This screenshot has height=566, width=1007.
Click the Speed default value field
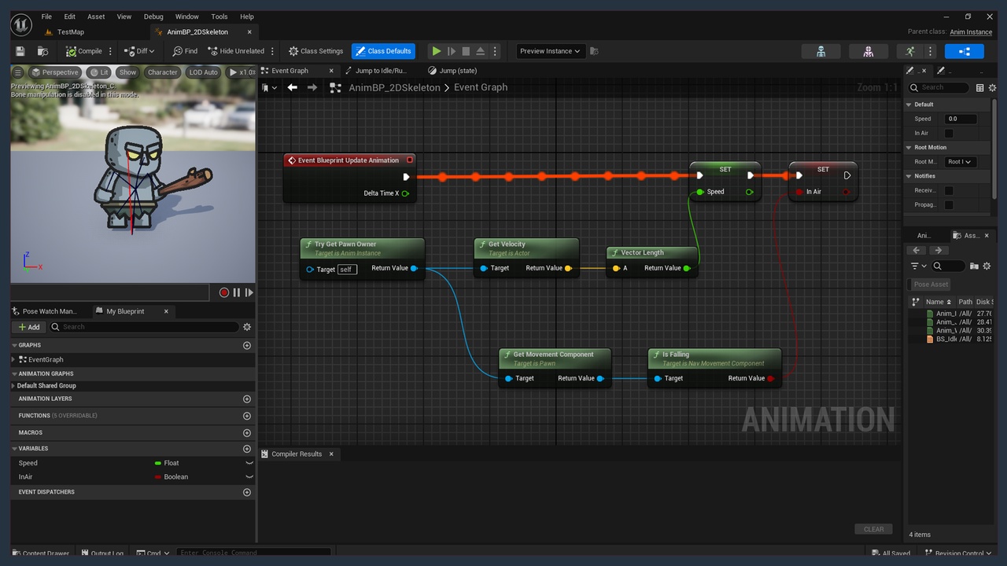[x=961, y=119]
